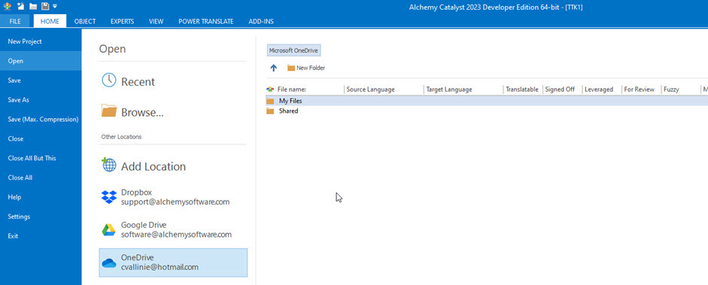Click the open folder quick access icon
The width and height of the screenshot is (708, 285).
[33, 6]
